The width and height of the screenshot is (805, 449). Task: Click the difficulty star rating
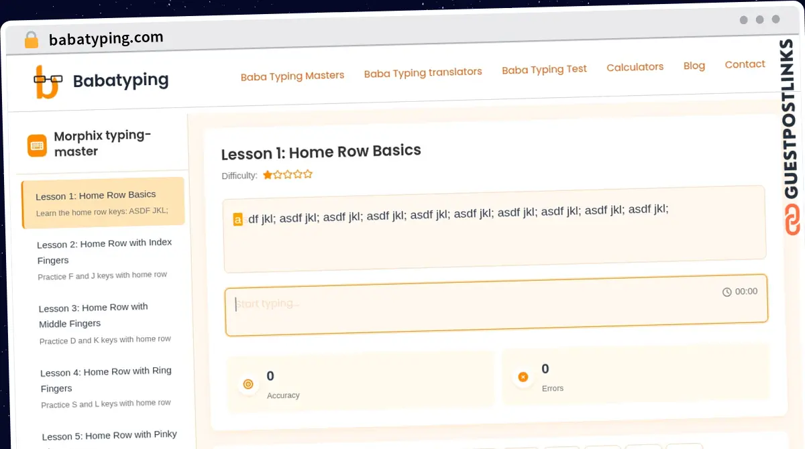(x=287, y=175)
